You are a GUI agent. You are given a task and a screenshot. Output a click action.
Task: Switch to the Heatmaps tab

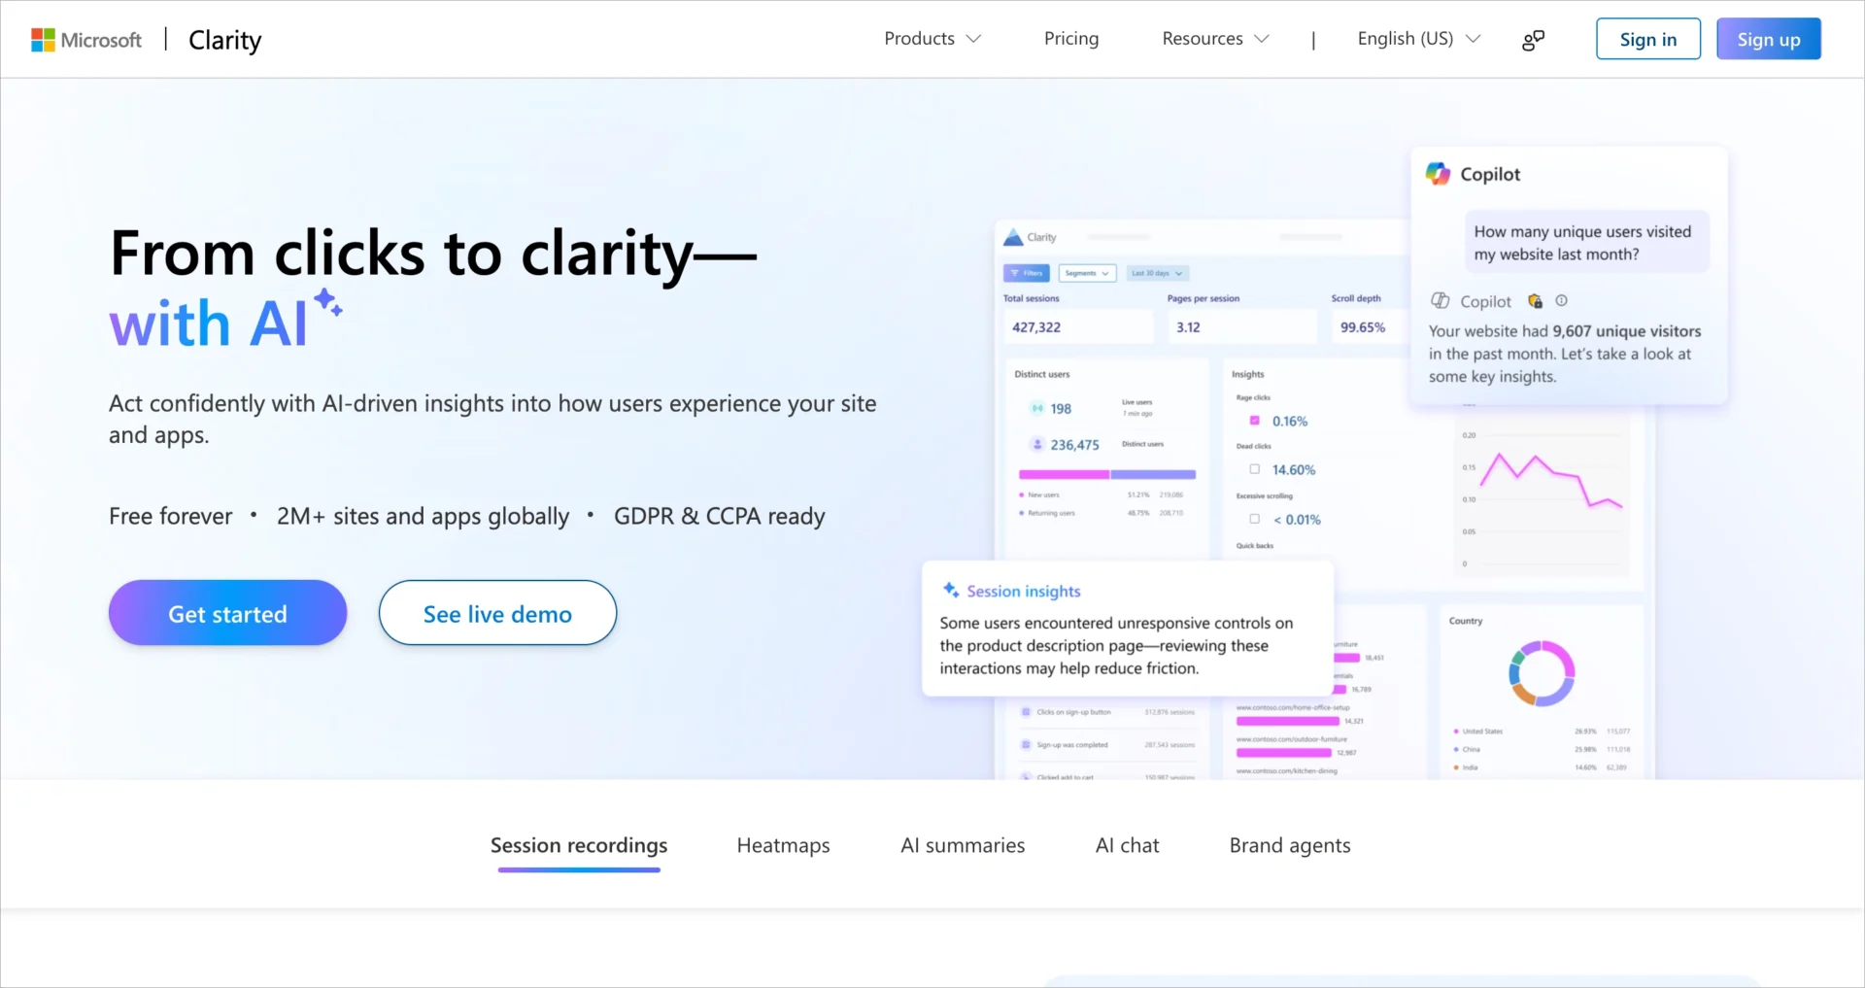[783, 845]
